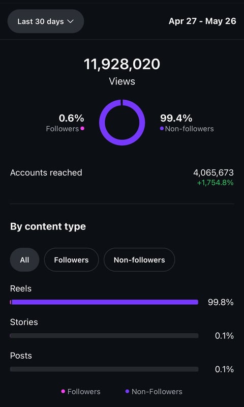244x407 pixels.
Task: Tap the Stories progress bar
Action: (x=104, y=336)
